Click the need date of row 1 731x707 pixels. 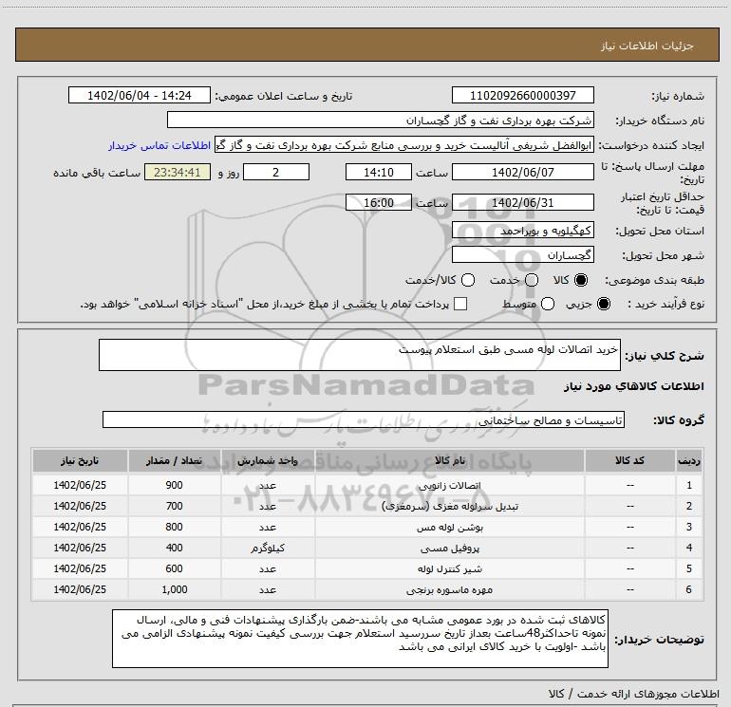point(80,485)
